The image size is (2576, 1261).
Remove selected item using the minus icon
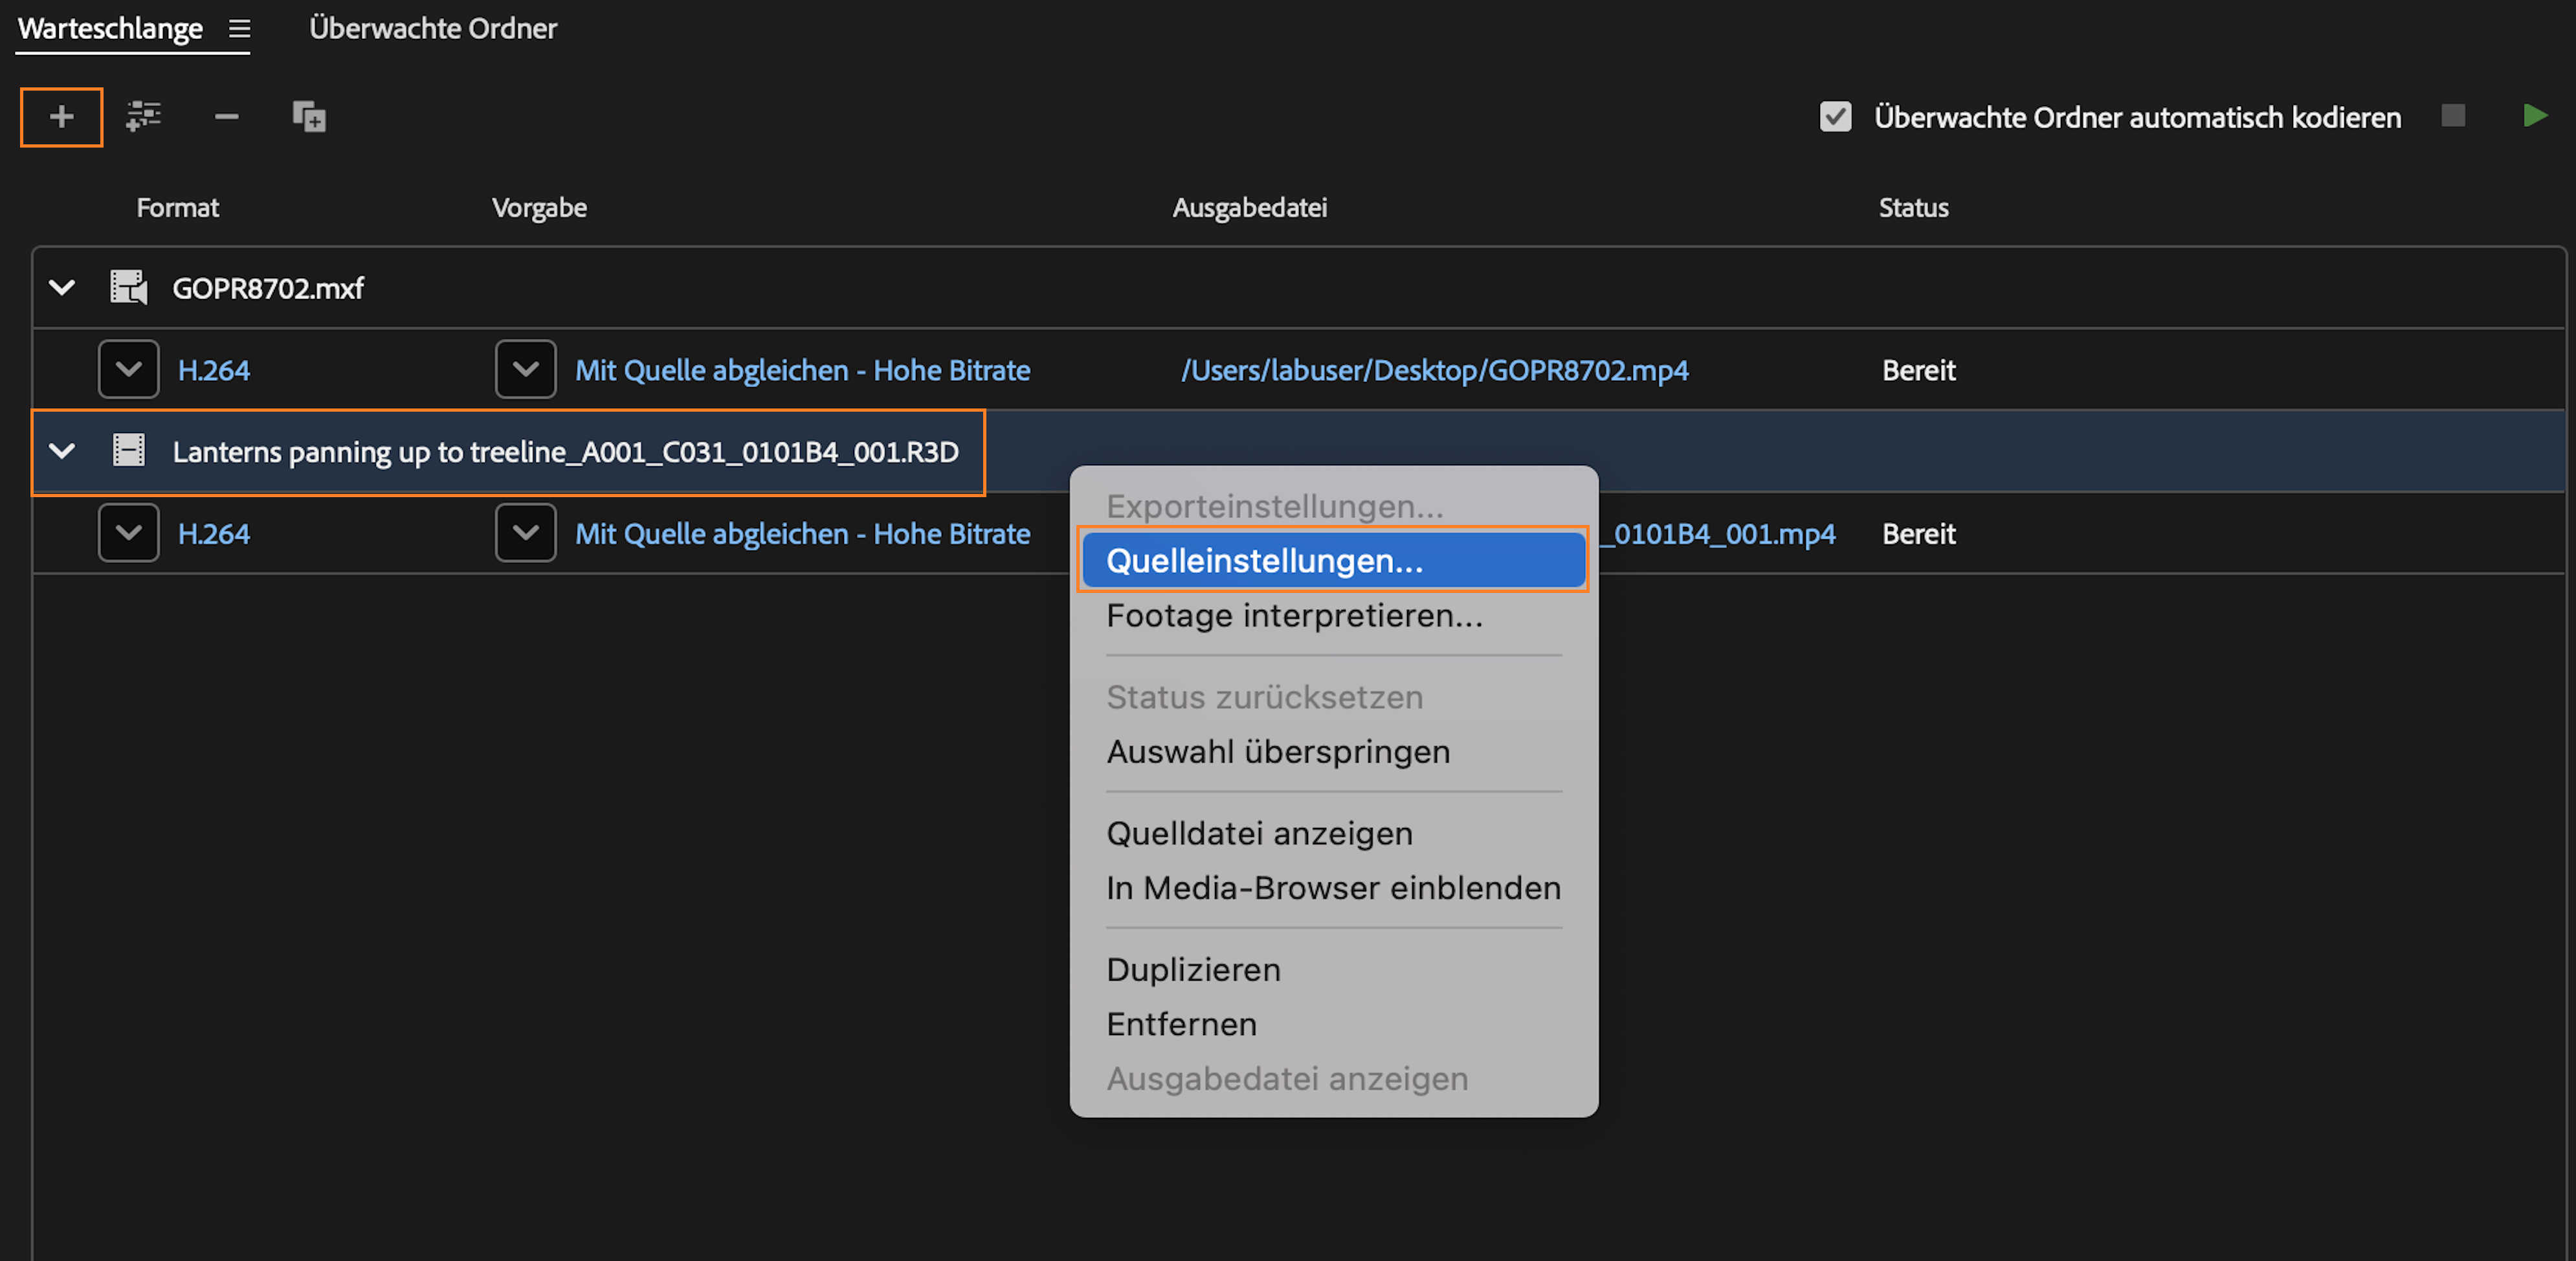[x=226, y=116]
